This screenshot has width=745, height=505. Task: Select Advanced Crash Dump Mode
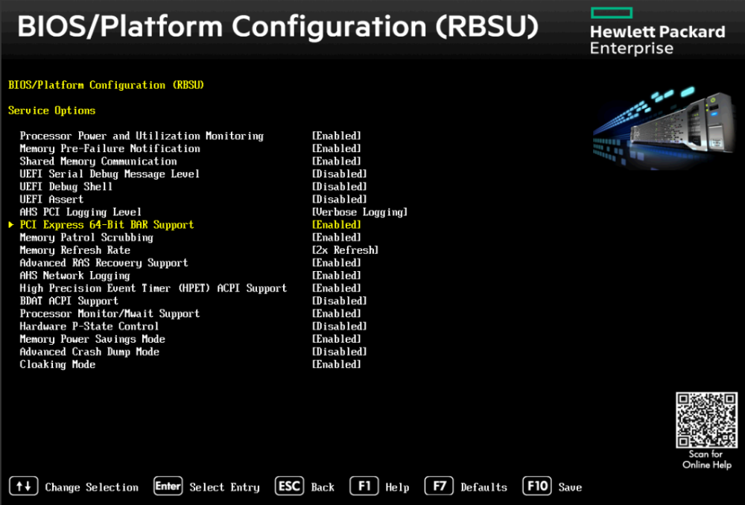coord(89,352)
